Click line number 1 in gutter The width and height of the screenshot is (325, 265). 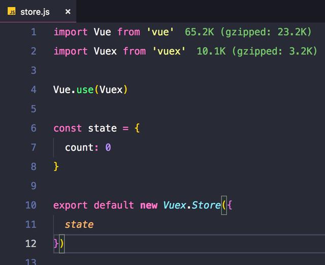pyautogui.click(x=34, y=32)
